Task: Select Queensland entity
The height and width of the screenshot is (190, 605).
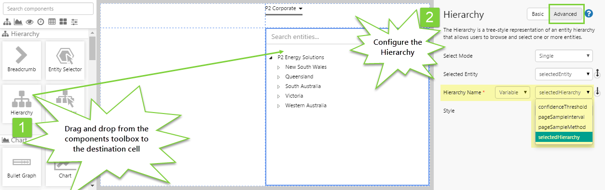Action: pyautogui.click(x=299, y=76)
